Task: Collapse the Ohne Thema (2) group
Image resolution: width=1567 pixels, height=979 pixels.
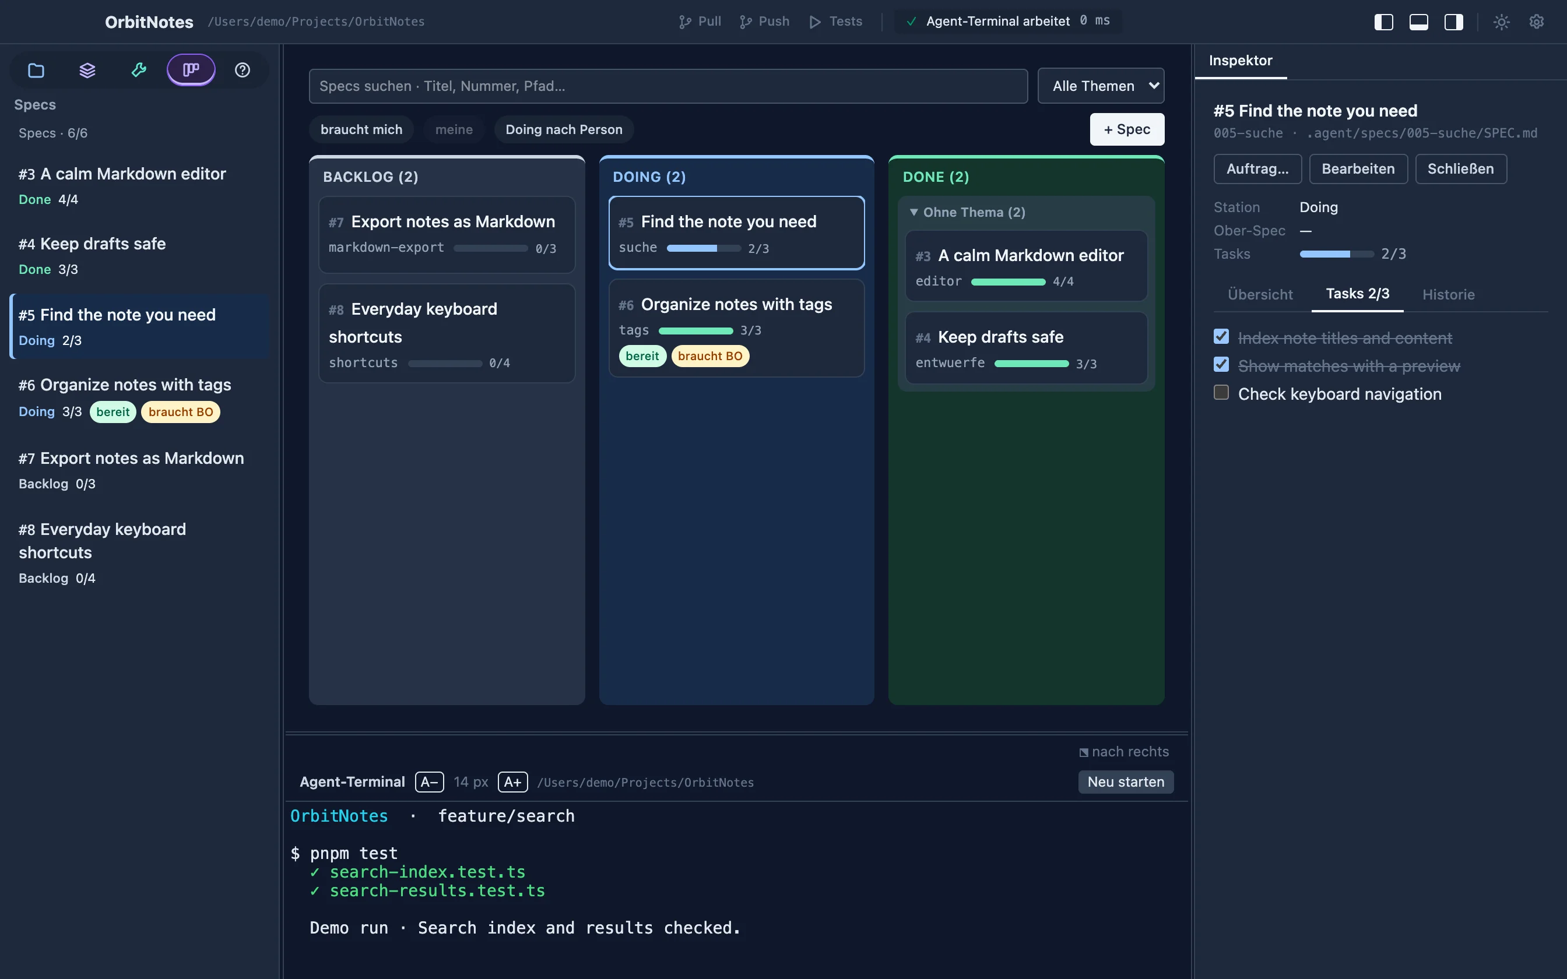Action: coord(967,212)
